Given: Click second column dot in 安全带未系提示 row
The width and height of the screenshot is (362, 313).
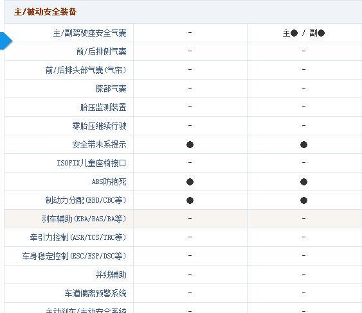Looking at the screenshot, I should click(303, 145).
